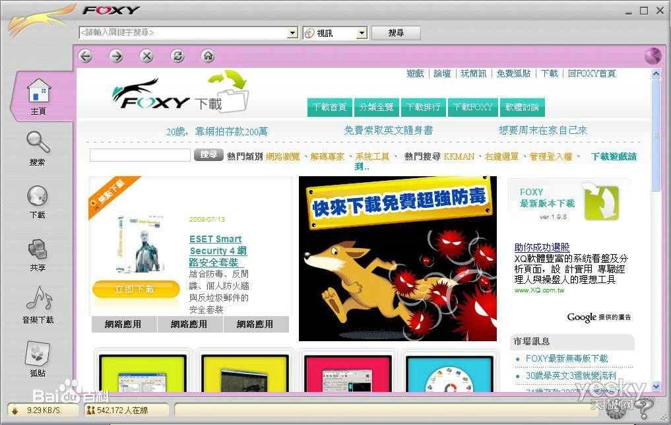Stop page loading with the X icon
Screen dimensions: 671x425
click(146, 56)
